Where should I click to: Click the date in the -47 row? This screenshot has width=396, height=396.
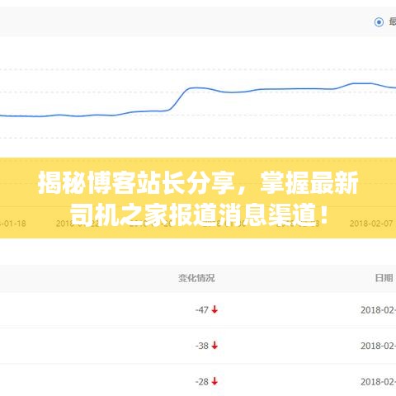(x=379, y=310)
